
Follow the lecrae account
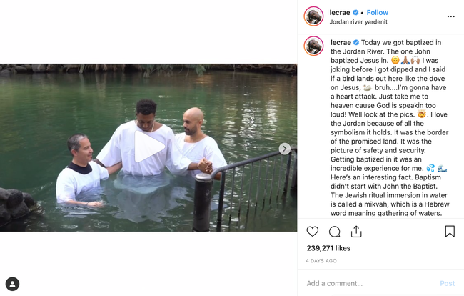click(x=378, y=12)
